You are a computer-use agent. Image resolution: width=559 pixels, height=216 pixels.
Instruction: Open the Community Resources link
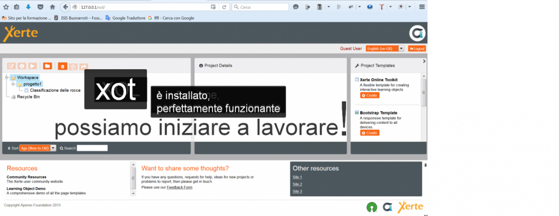26,177
